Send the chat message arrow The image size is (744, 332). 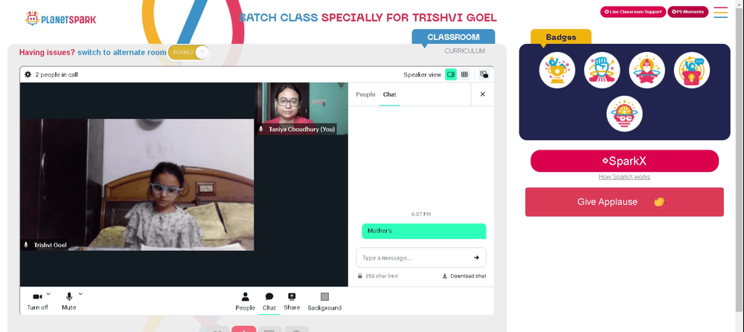pyautogui.click(x=476, y=258)
